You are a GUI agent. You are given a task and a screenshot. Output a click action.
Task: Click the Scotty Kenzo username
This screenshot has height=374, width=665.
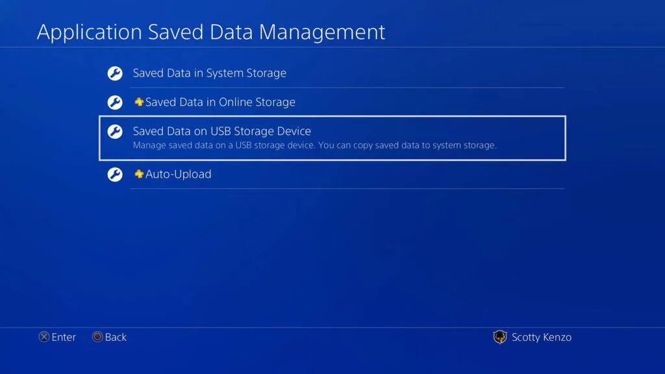click(542, 337)
